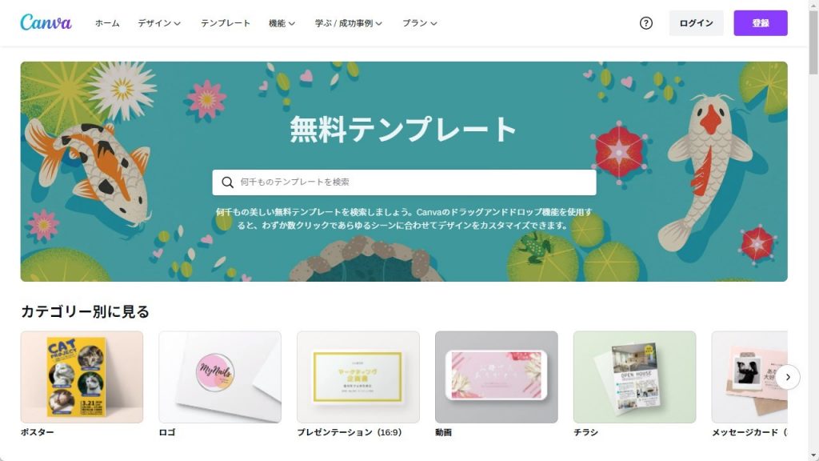Click the magnifier icon in the search box
Image resolution: width=819 pixels, height=461 pixels.
(x=227, y=182)
